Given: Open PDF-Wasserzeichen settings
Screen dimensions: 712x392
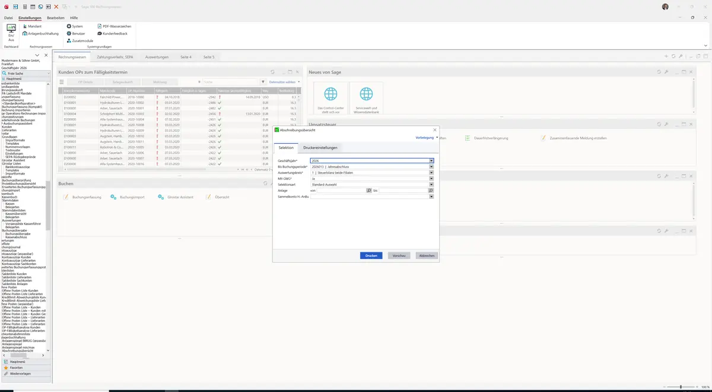Looking at the screenshot, I should coord(114,26).
